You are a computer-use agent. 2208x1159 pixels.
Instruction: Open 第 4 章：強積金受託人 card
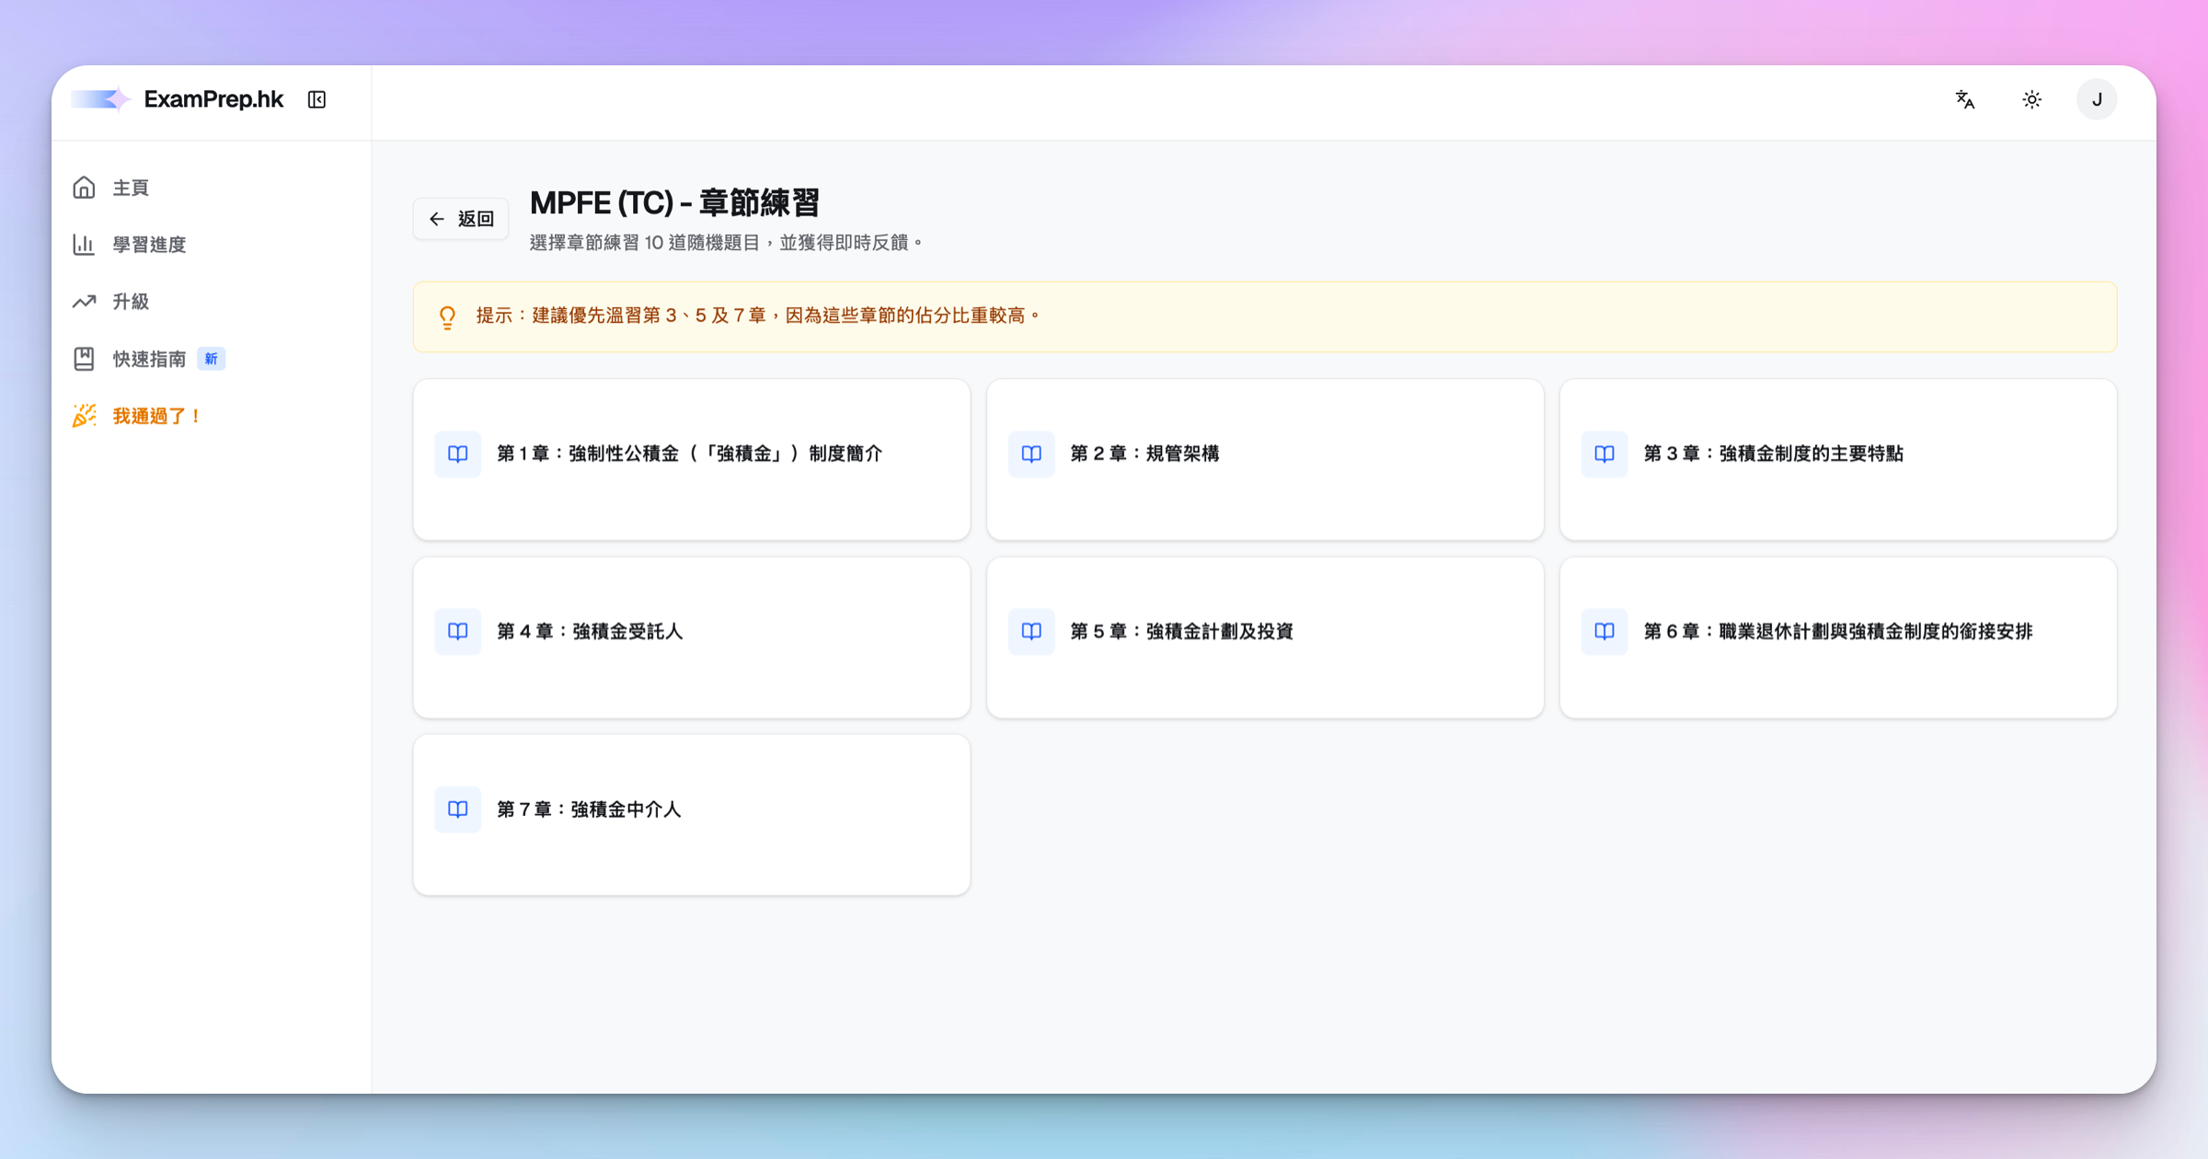(x=692, y=637)
